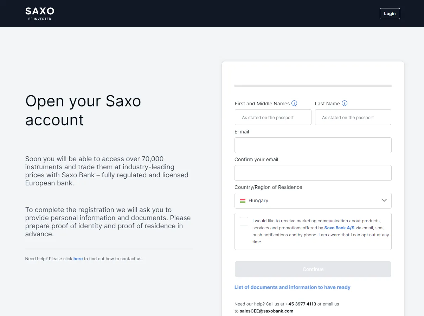Focus the E-mail input field

313,145
